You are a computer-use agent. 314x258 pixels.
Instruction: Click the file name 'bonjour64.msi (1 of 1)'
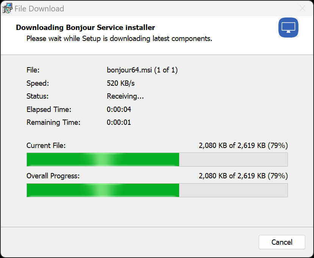(x=142, y=70)
